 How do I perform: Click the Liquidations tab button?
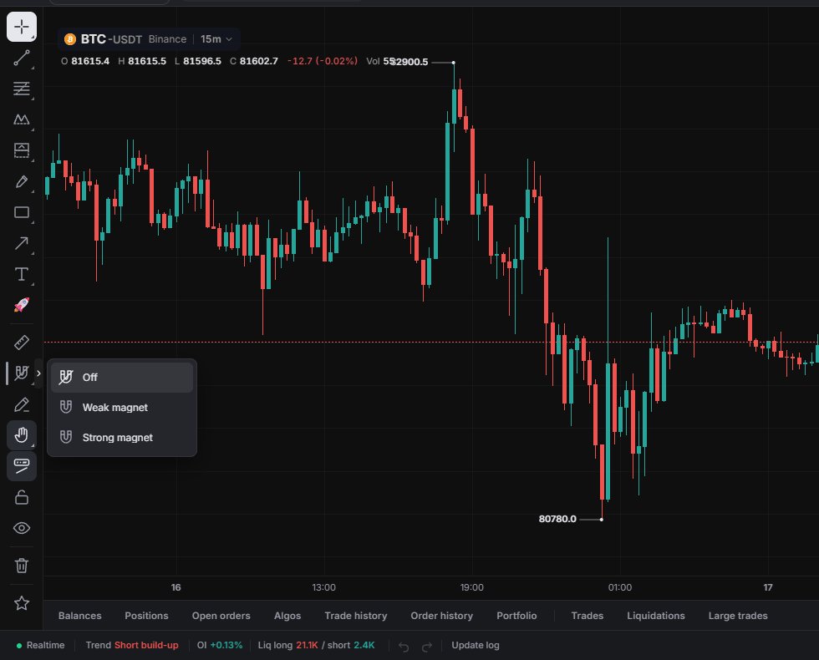point(655,616)
